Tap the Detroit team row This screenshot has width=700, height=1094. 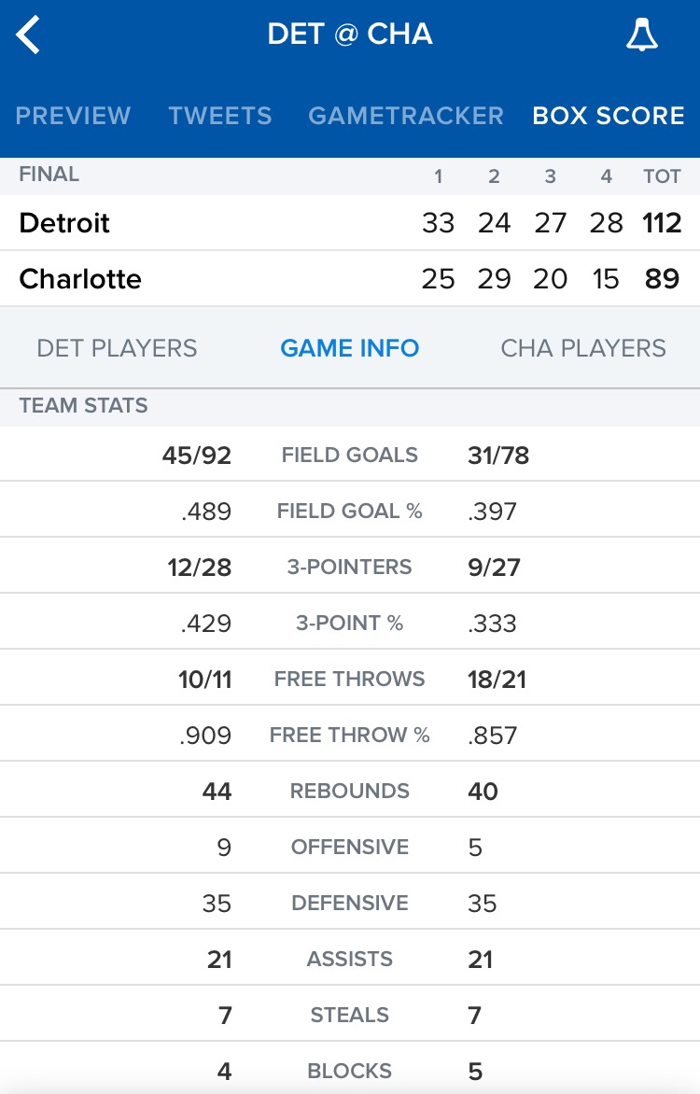tap(350, 222)
